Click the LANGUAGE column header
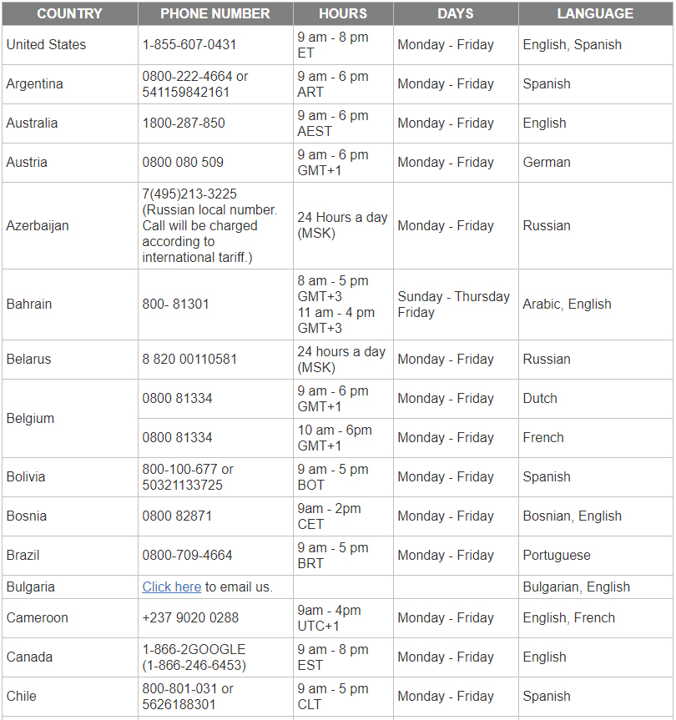Image resolution: width=676 pixels, height=720 pixels. point(594,13)
